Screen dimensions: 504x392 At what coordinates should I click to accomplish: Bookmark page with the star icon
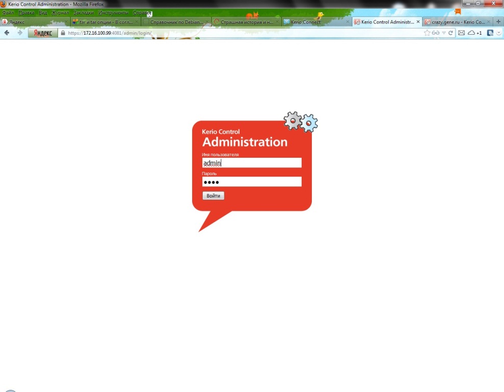pyautogui.click(x=427, y=33)
